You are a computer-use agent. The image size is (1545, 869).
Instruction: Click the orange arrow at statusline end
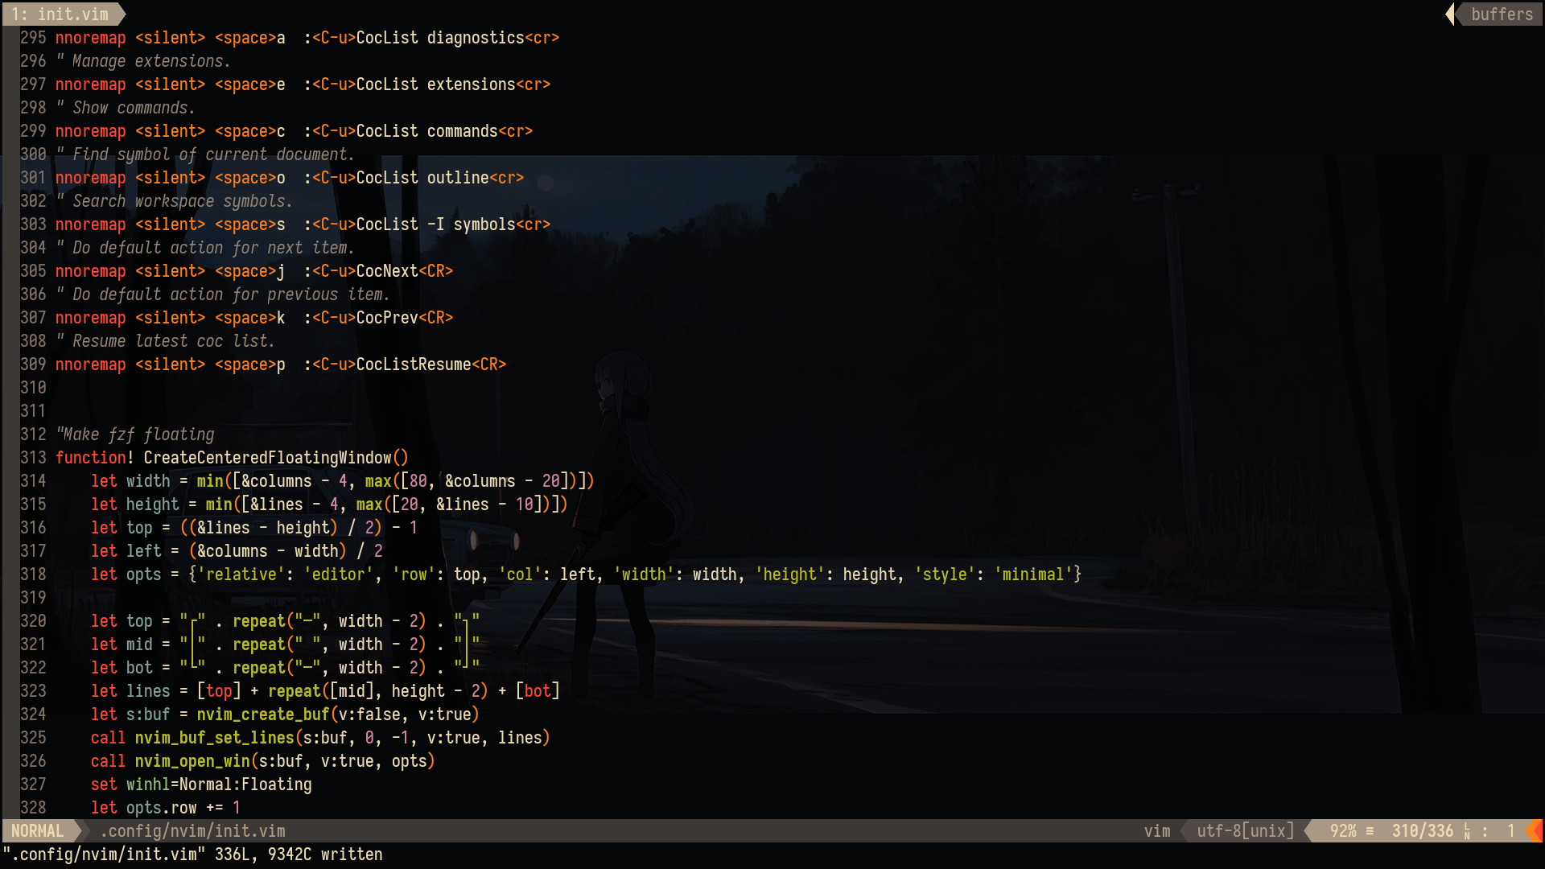click(x=1534, y=830)
